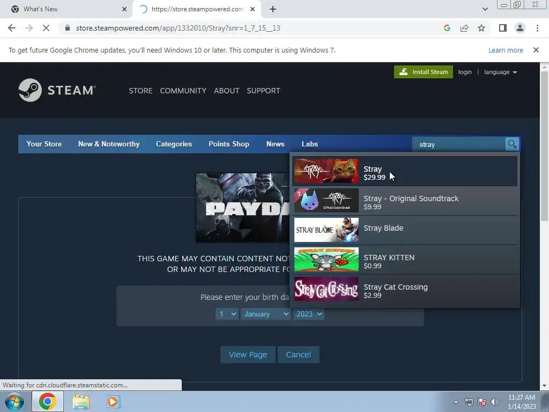Click the scrollbar down arrow
Image resolution: width=549 pixels, height=412 pixels.
[544, 386]
